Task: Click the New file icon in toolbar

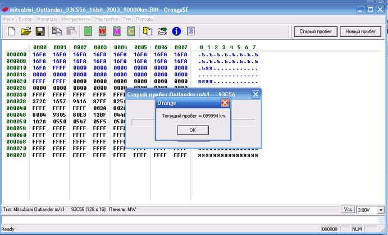Action: [11, 31]
